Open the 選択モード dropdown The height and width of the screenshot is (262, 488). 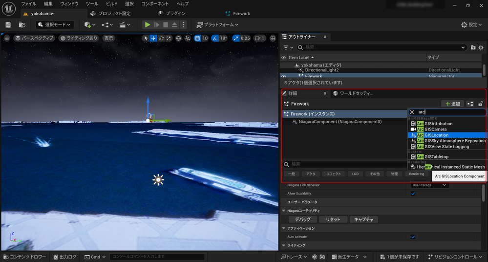coord(55,24)
